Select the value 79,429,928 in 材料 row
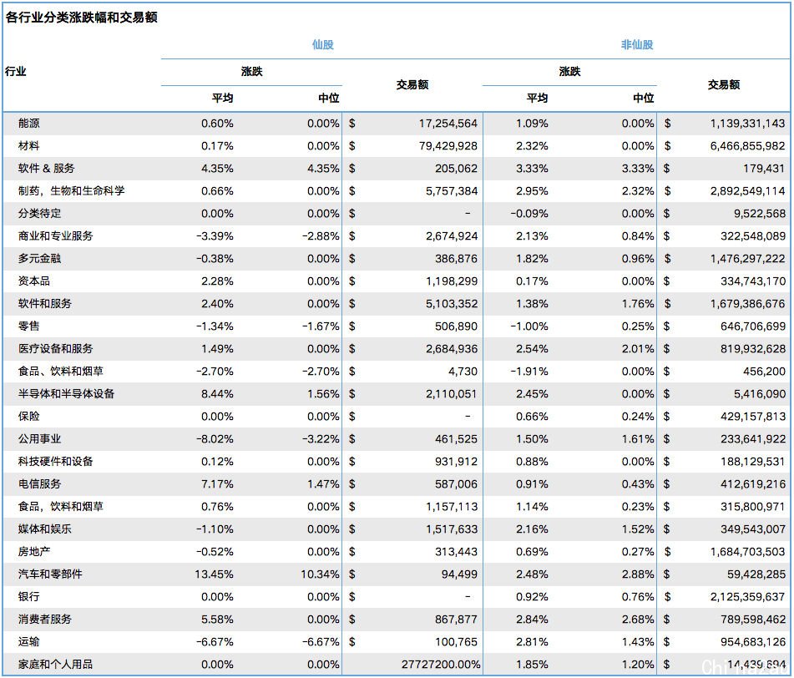The image size is (794, 678). pyautogui.click(x=448, y=146)
